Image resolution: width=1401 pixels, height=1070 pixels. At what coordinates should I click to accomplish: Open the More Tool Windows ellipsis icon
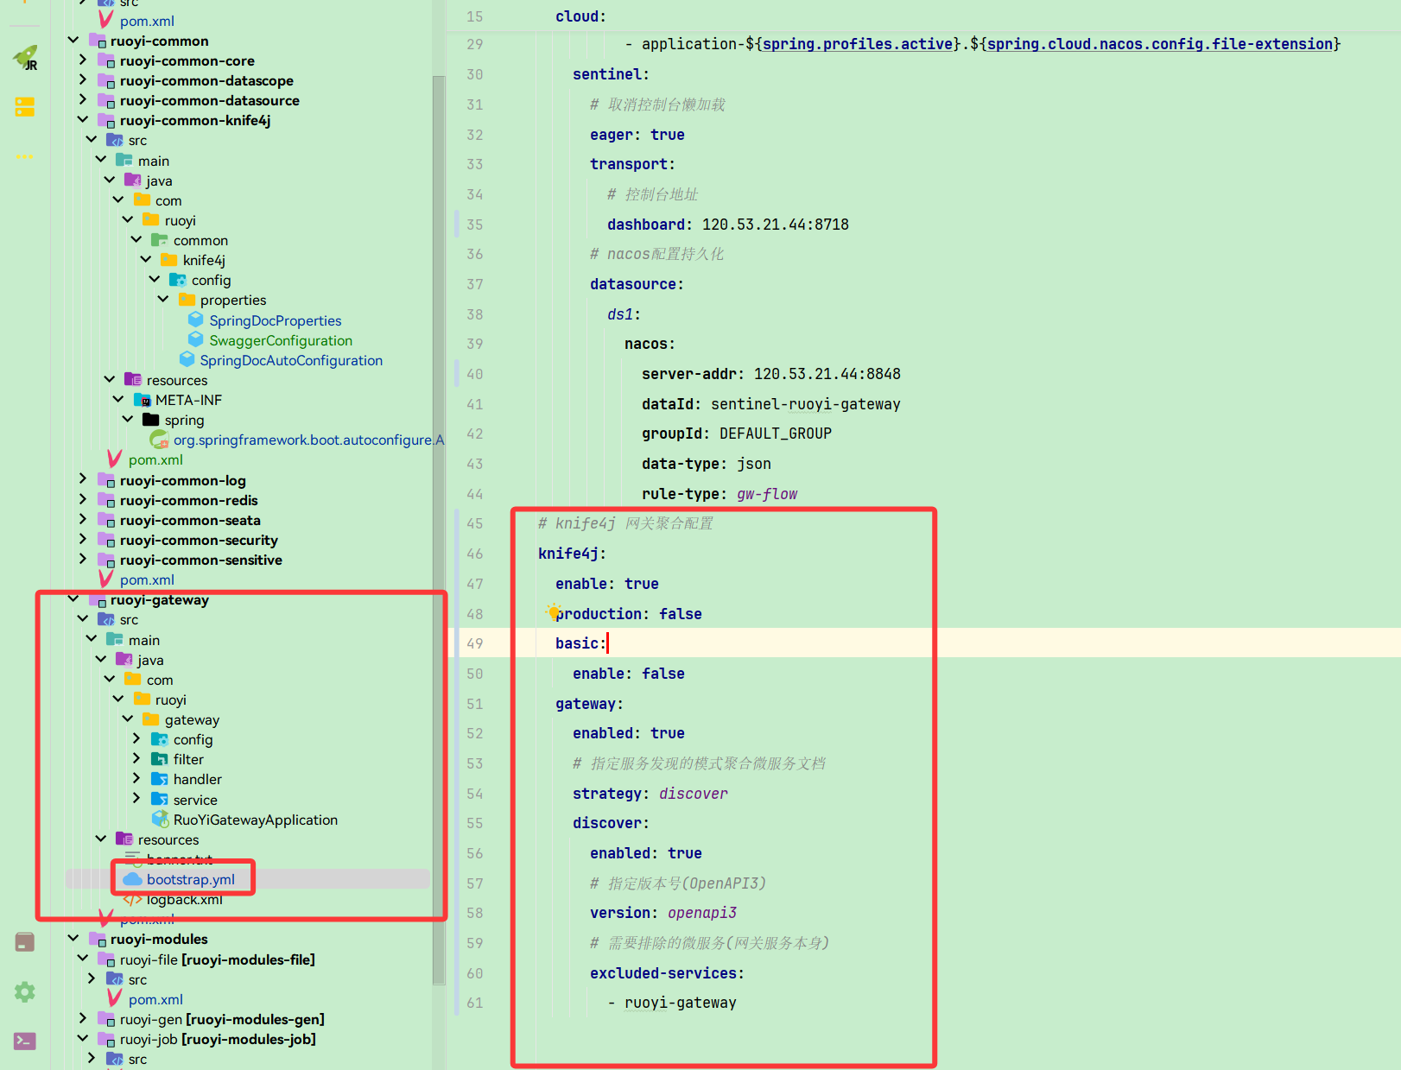pyautogui.click(x=24, y=156)
